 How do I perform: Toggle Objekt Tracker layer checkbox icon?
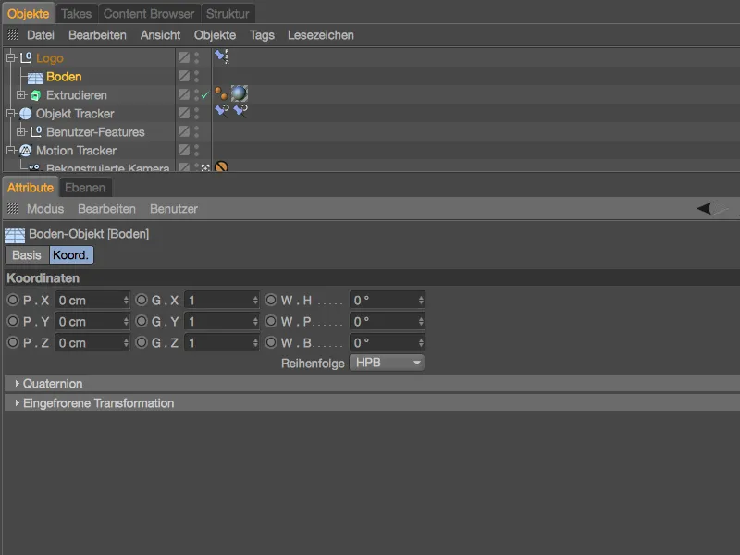pyautogui.click(x=184, y=113)
